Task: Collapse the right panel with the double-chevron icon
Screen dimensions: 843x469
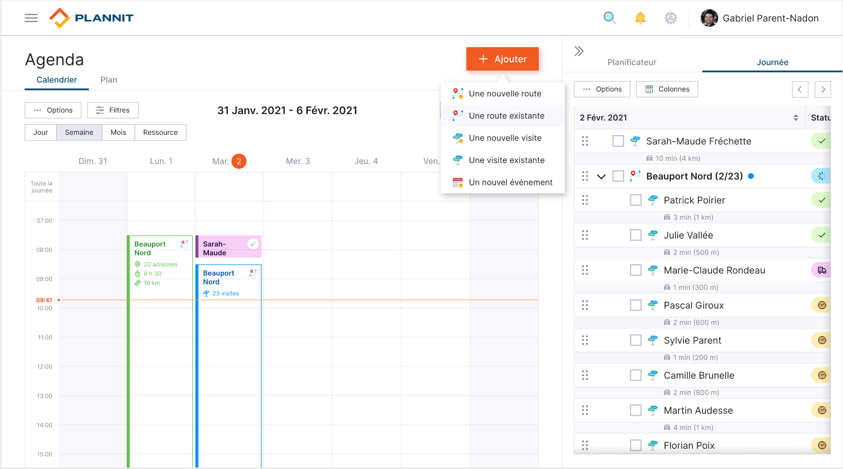Action: [579, 52]
